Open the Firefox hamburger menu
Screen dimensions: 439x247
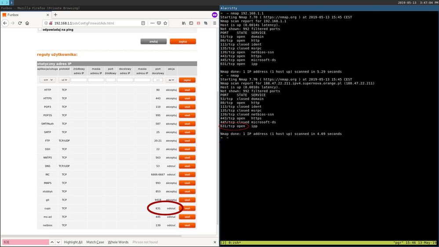click(214, 23)
